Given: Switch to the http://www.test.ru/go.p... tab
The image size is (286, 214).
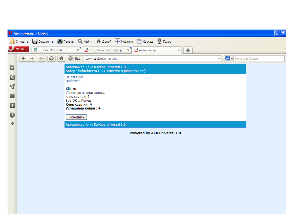Looking at the screenshot, I should click(x=107, y=50).
